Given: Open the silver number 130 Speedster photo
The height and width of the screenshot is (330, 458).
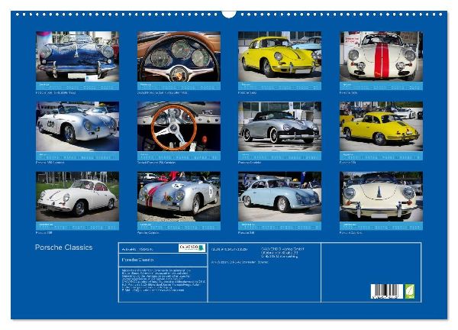Looking at the screenshot, I should (x=77, y=126).
